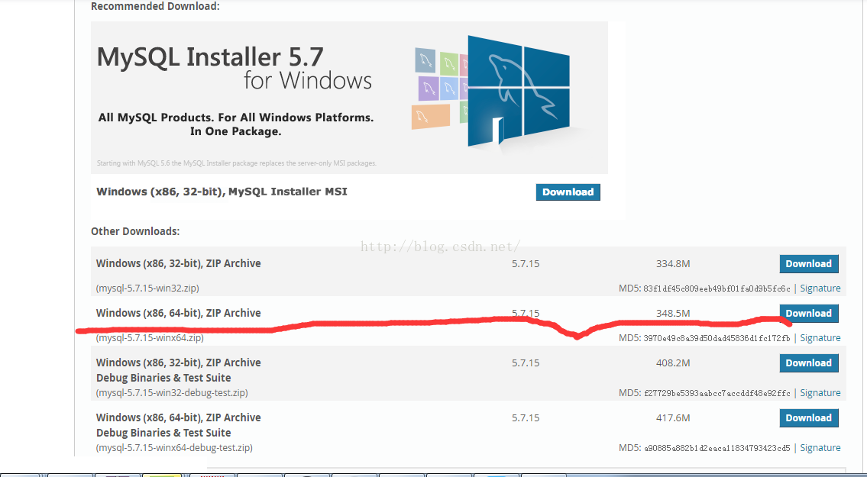Click the MD5 hash of winx64-debug-test.zip
Screen dimensions: 867x477
[x=717, y=448]
